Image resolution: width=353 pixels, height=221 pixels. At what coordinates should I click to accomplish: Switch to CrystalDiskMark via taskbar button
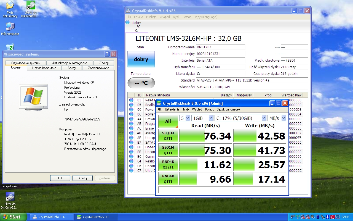tap(96, 217)
